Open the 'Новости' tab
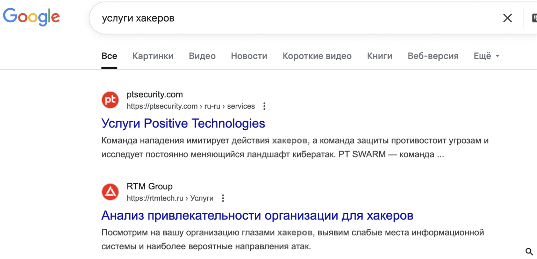This screenshot has height=259, width=537. (x=249, y=56)
